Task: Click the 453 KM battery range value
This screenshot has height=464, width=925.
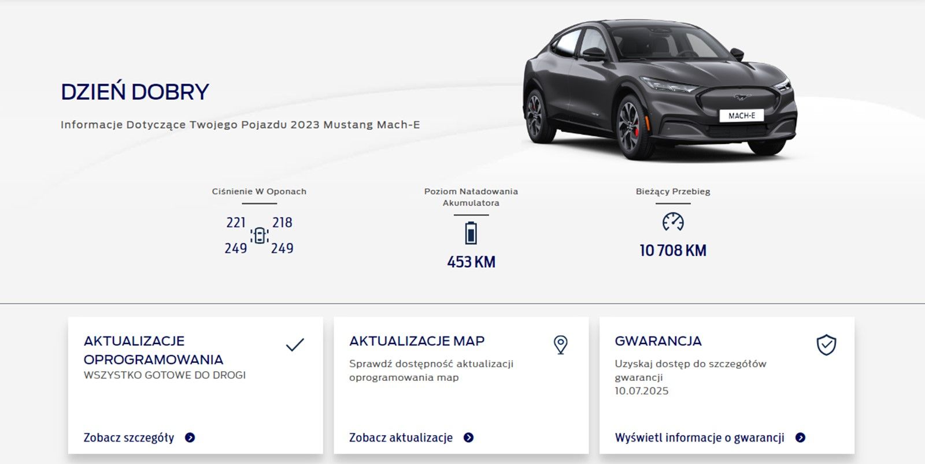Action: coord(471,262)
